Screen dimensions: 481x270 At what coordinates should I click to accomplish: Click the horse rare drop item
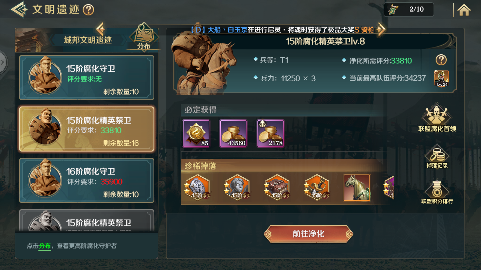(357, 188)
